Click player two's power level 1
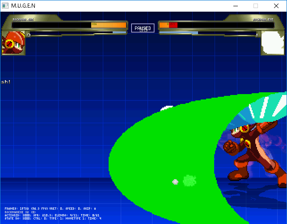Screen dimensions: 287x224 tap(257, 35)
